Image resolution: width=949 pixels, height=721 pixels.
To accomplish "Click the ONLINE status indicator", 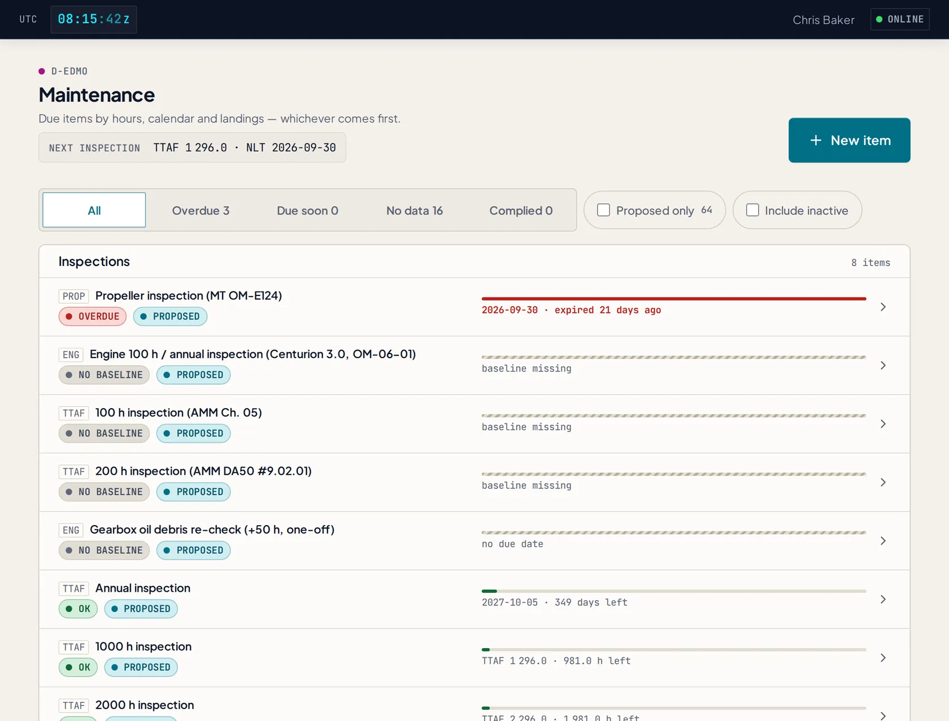I will [900, 19].
